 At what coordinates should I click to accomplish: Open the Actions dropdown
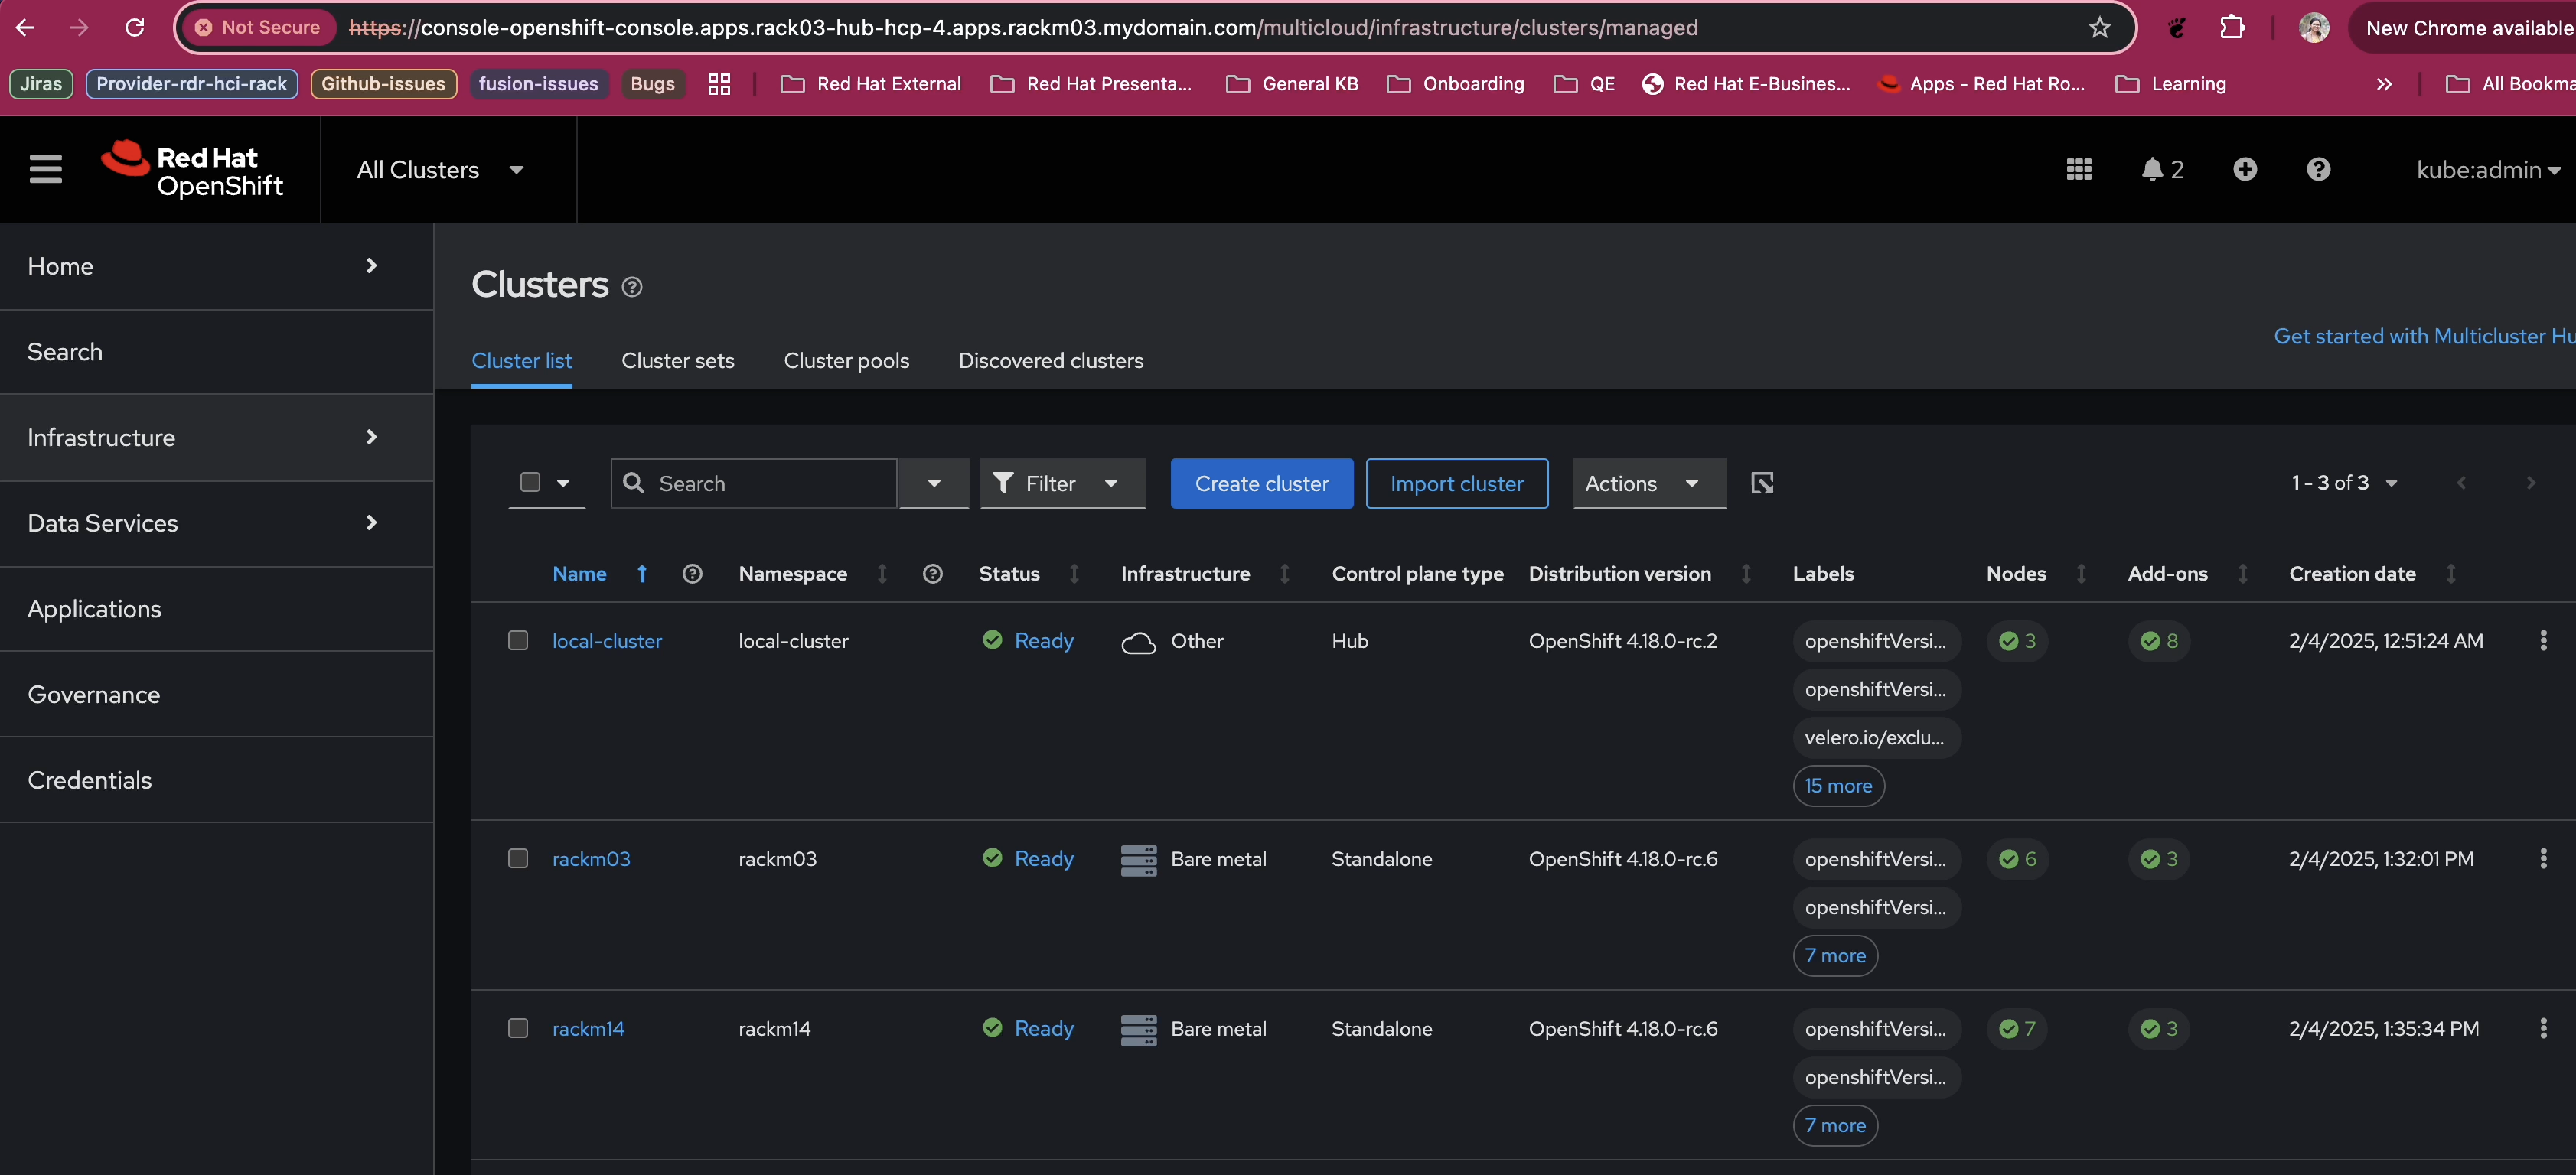[x=1648, y=483]
